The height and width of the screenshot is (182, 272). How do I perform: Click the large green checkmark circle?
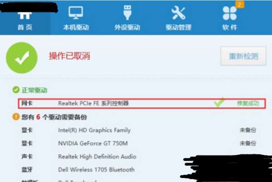(22, 58)
